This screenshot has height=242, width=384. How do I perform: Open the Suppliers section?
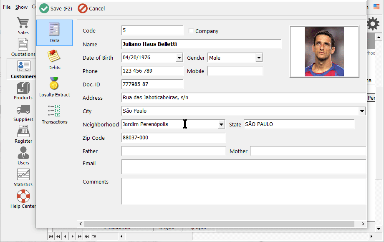(23, 112)
